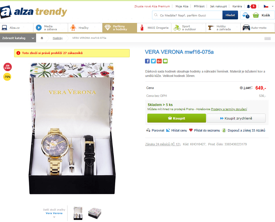
Task: Click the search input field
Action: (x=187, y=15)
